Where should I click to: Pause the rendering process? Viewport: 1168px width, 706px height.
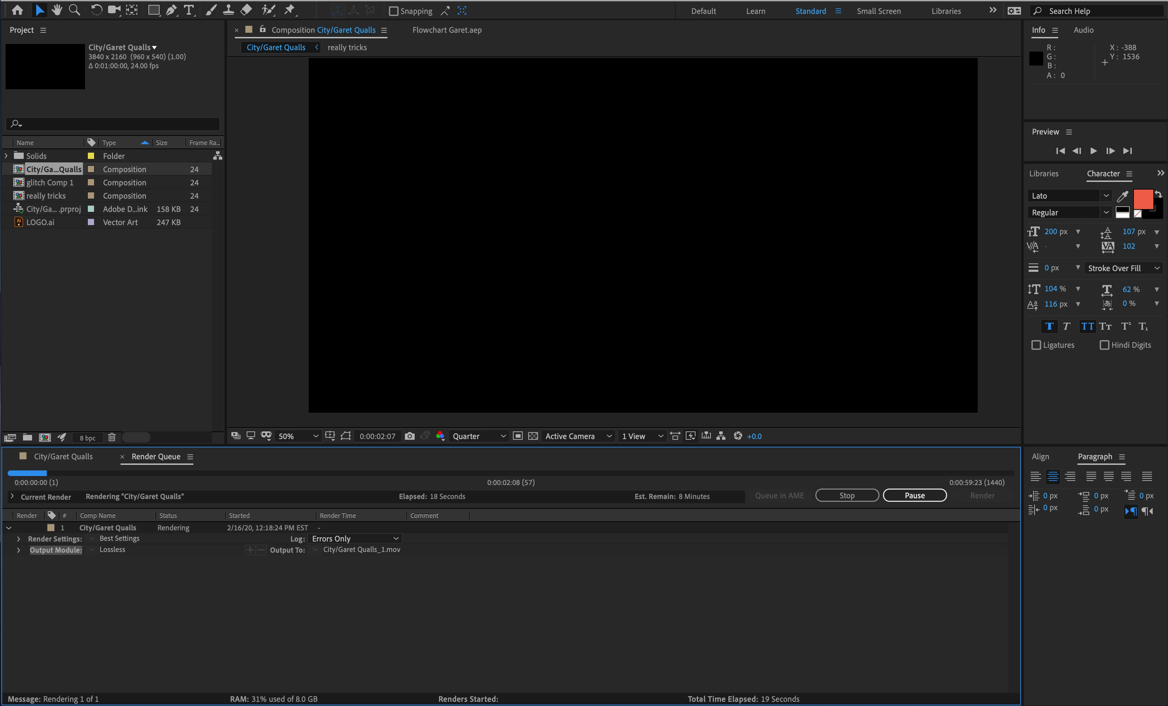[914, 496]
